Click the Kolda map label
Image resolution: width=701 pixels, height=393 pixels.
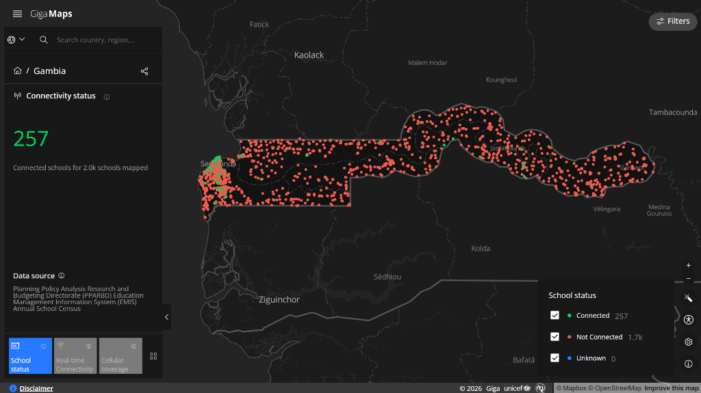(x=481, y=249)
